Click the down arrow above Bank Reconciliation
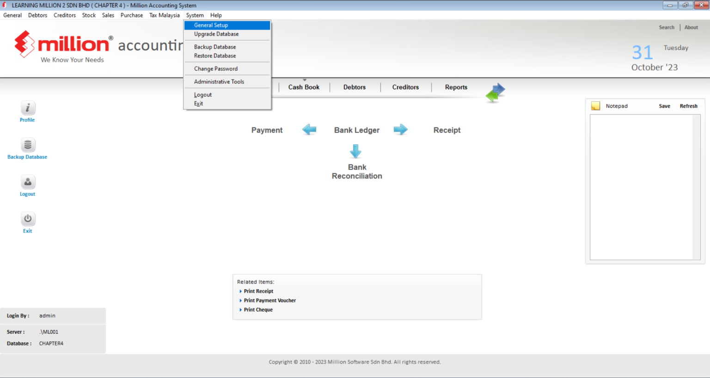Screen dimensions: 710x378 [x=355, y=151]
